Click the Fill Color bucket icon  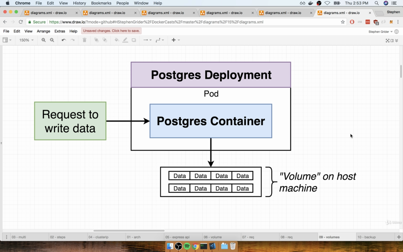[x=117, y=40]
